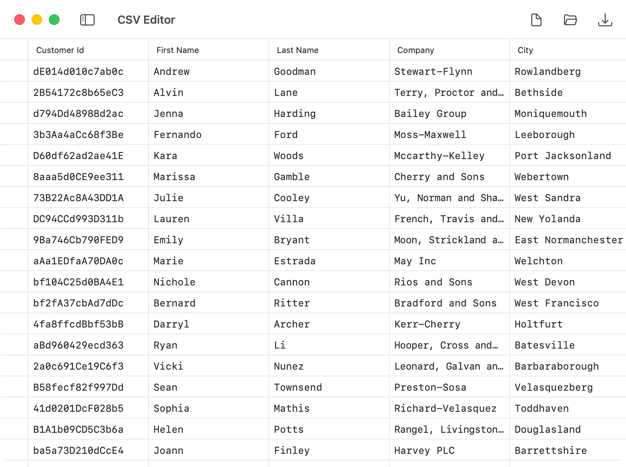Click the row gutter beside Andrew Goodman
Image resolution: width=626 pixels, height=467 pixels.
coord(14,71)
